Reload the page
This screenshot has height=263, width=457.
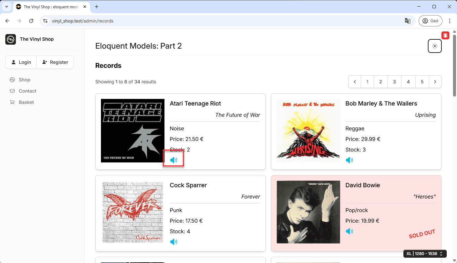(x=31, y=21)
